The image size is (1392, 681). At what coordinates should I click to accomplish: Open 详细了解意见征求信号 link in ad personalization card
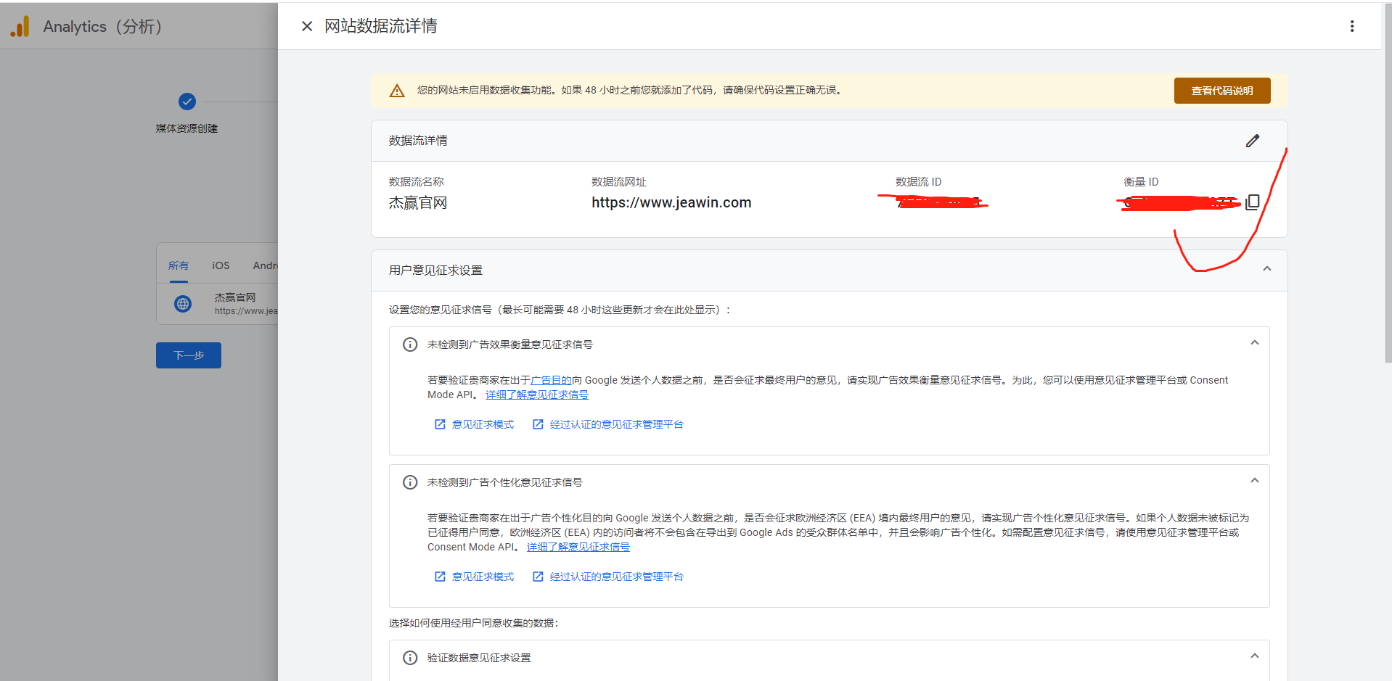[x=578, y=547]
